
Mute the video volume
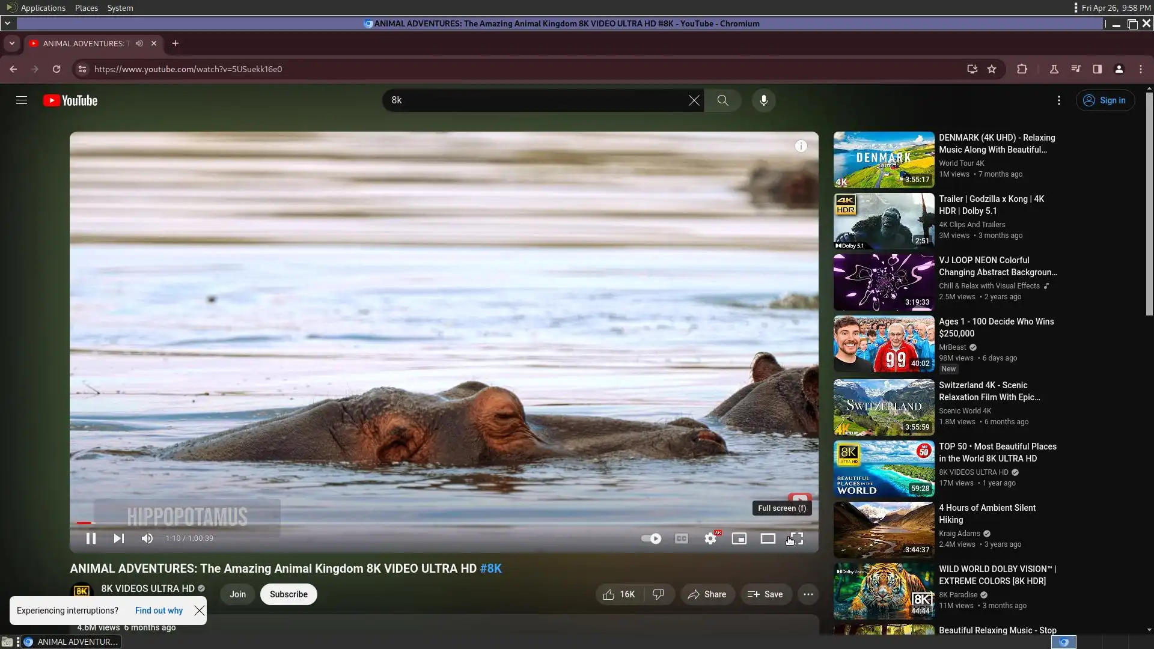click(x=147, y=538)
